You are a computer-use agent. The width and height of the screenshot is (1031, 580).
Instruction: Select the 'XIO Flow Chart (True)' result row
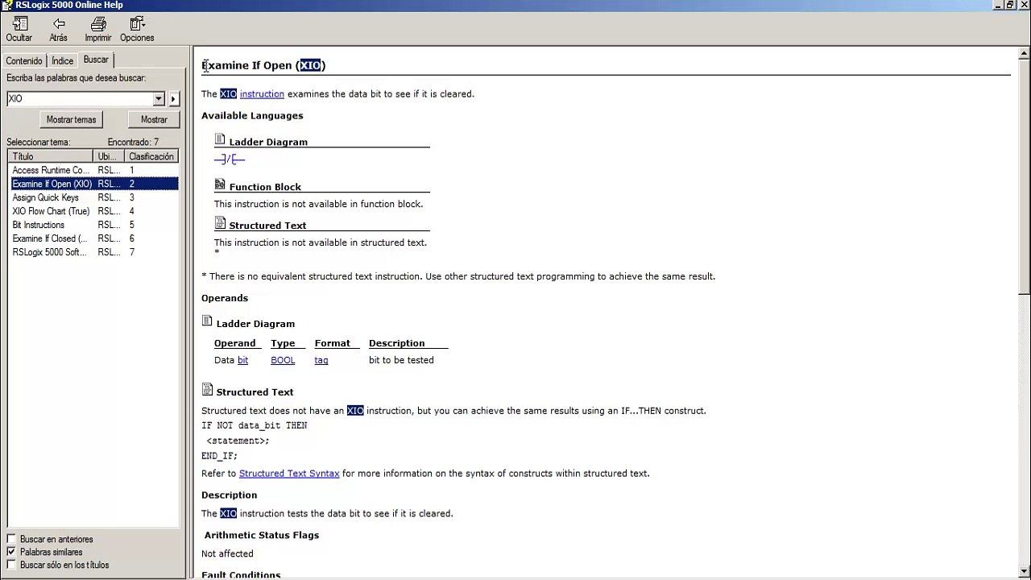click(93, 211)
